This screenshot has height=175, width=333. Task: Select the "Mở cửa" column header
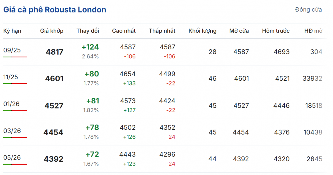coord(239,31)
